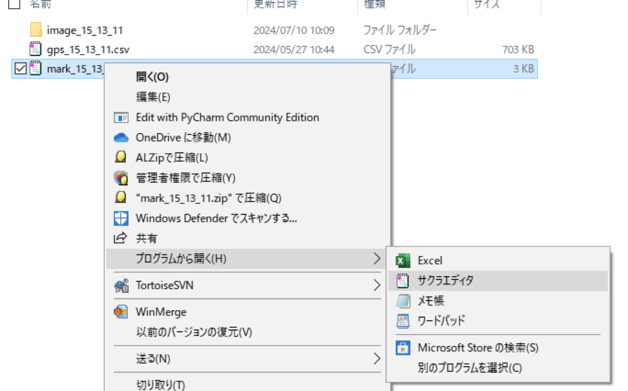
Task: Click the ファイル フォルダー type cell
Action: coord(400,30)
